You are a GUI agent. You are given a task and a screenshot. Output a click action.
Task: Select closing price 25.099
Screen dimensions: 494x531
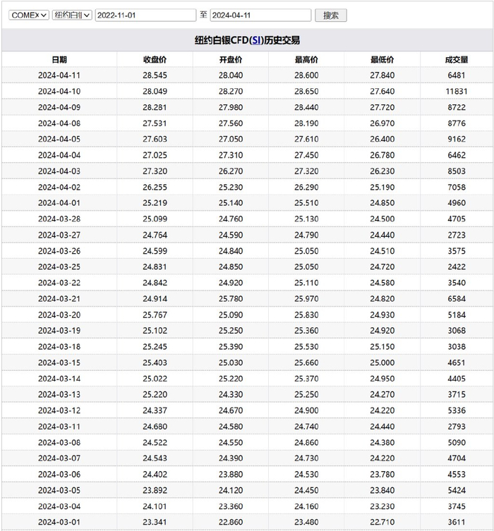155,219
